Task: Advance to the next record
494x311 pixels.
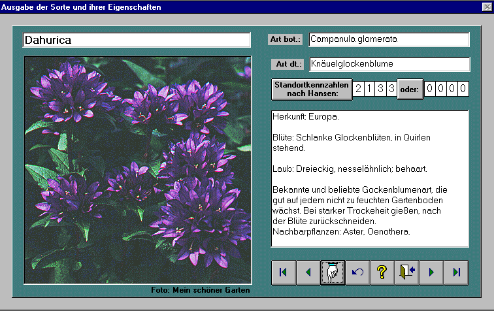Action: (x=431, y=272)
